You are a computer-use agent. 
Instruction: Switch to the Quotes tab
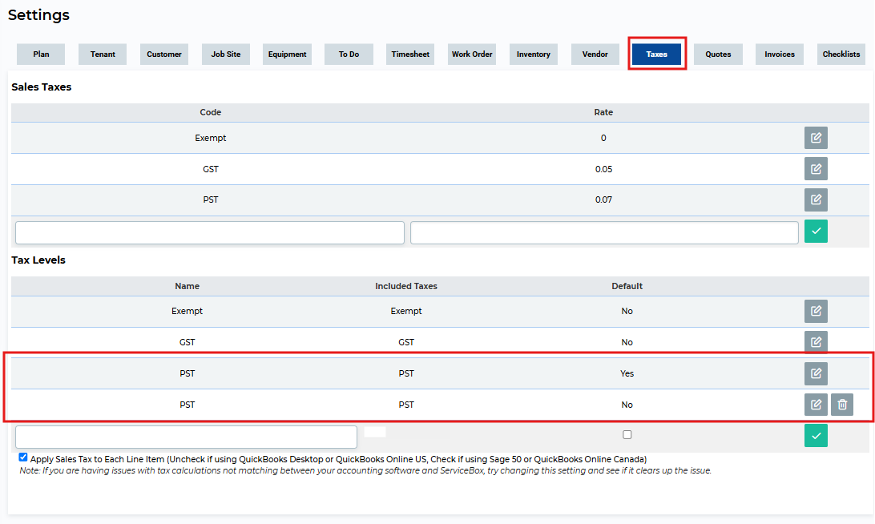tap(718, 54)
